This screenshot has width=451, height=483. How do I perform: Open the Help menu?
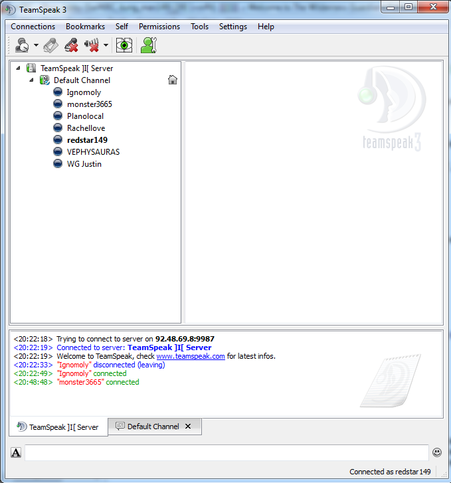click(x=266, y=27)
